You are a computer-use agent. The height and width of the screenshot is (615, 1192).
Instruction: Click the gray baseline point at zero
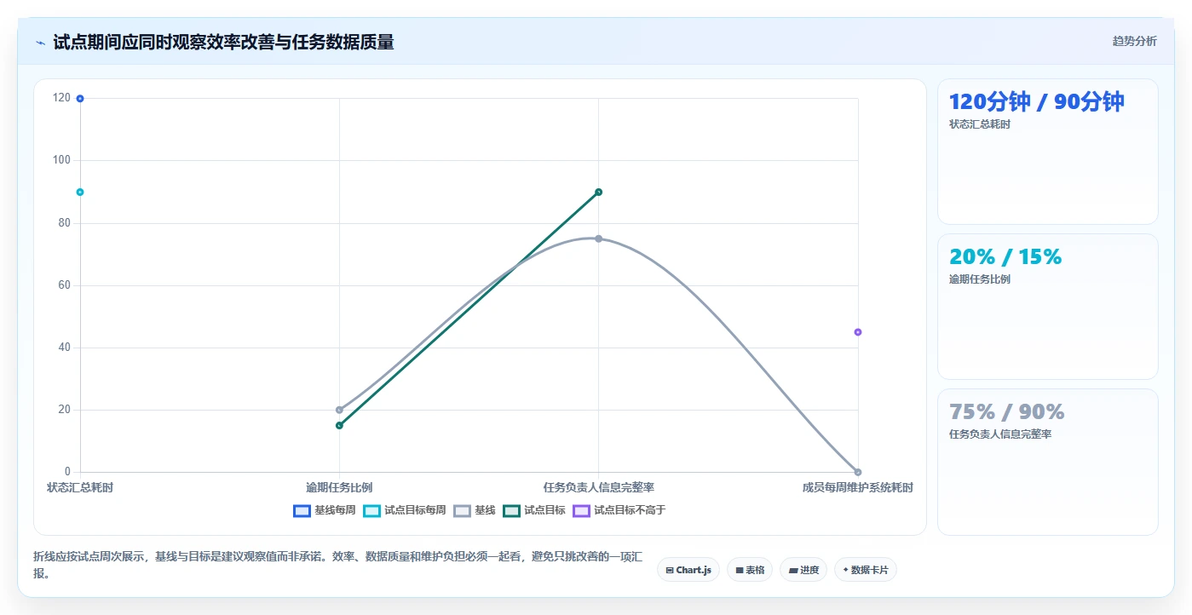858,472
